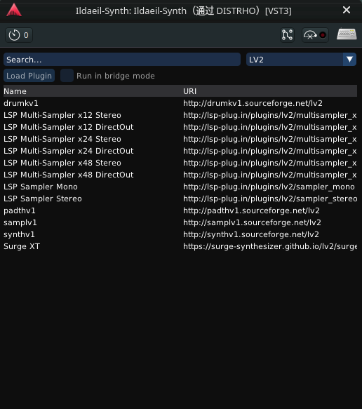Click the drumkv1.sourceforge.net URI cell
Screen dimensions: 362x409
tap(253, 103)
